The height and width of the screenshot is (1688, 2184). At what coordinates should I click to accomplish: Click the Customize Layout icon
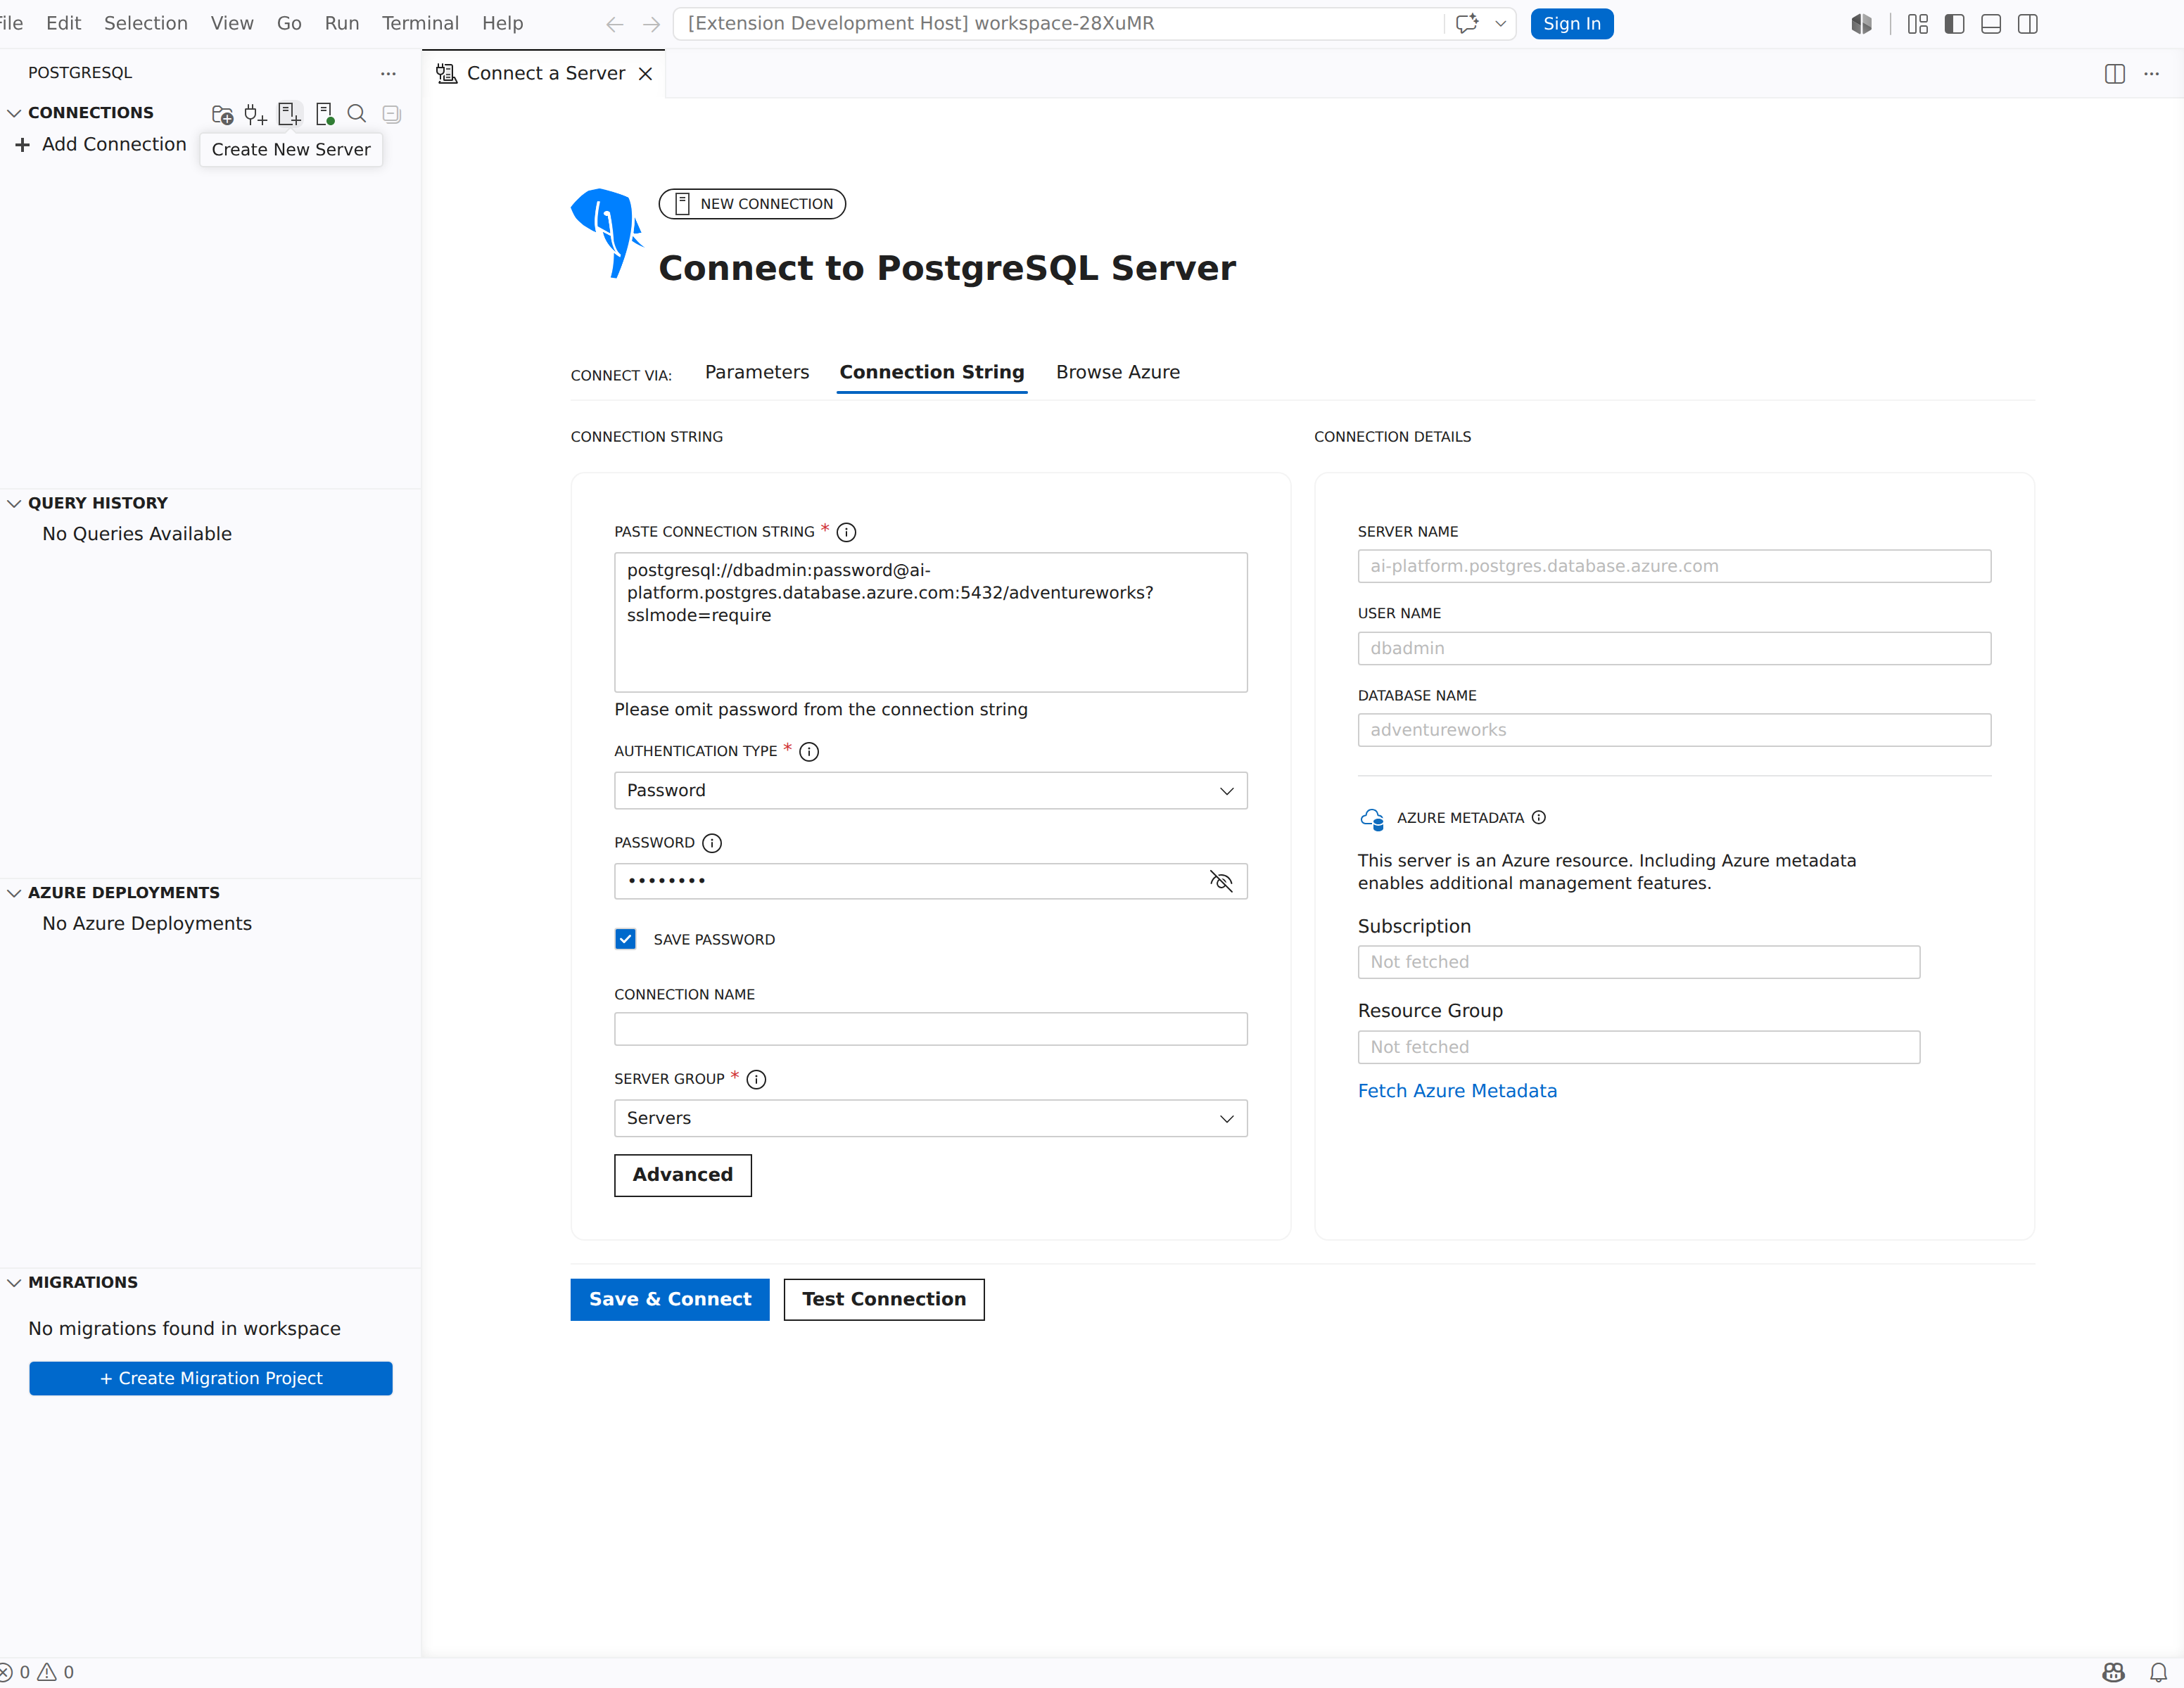[1917, 23]
